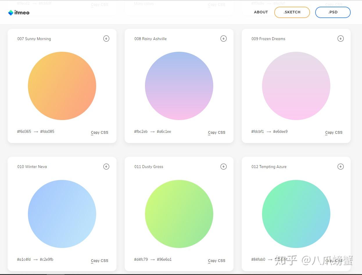Screen dimensions: 362x275
Task: Download the Dusty Grass gradient
Action: coord(223,166)
